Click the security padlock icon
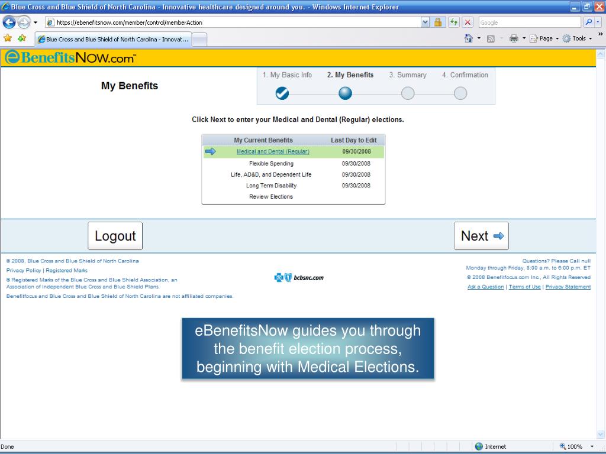This screenshot has height=454, width=606. click(x=438, y=22)
